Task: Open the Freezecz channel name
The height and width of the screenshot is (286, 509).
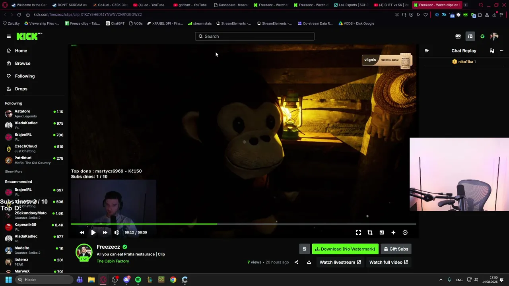Action: [108, 247]
